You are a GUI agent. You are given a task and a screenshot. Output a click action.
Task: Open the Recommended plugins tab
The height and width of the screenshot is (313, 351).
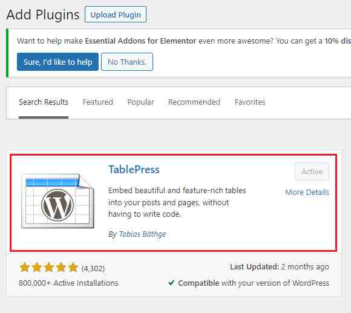[x=194, y=102]
